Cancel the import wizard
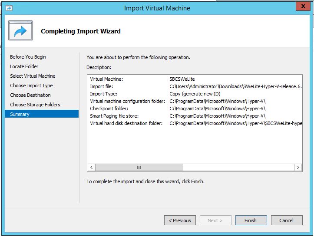This screenshot has height=237, width=314. [x=286, y=221]
